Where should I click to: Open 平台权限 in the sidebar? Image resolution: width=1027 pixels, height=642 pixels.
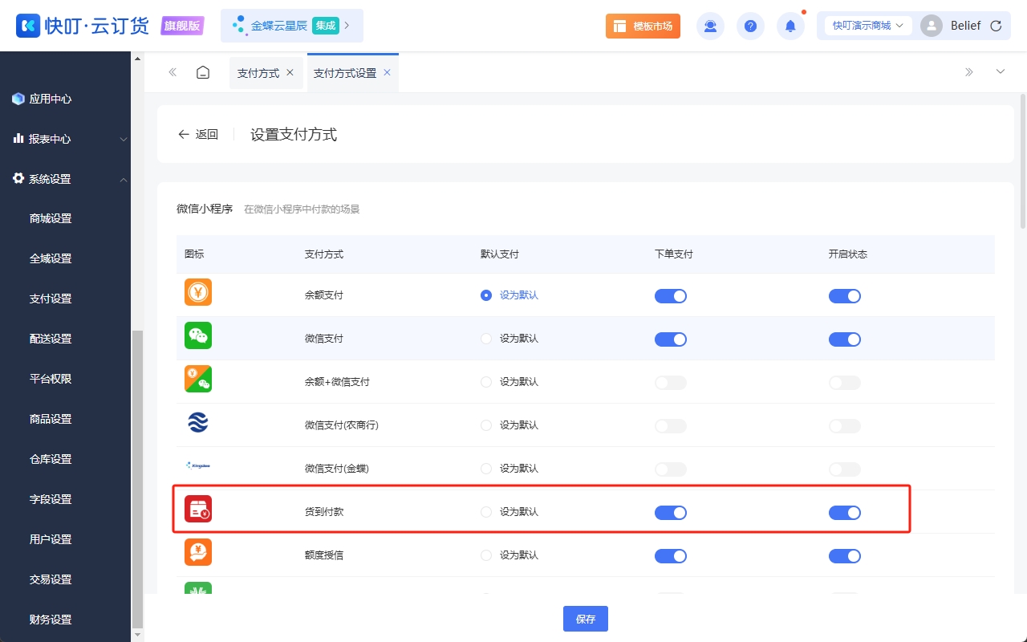[51, 379]
